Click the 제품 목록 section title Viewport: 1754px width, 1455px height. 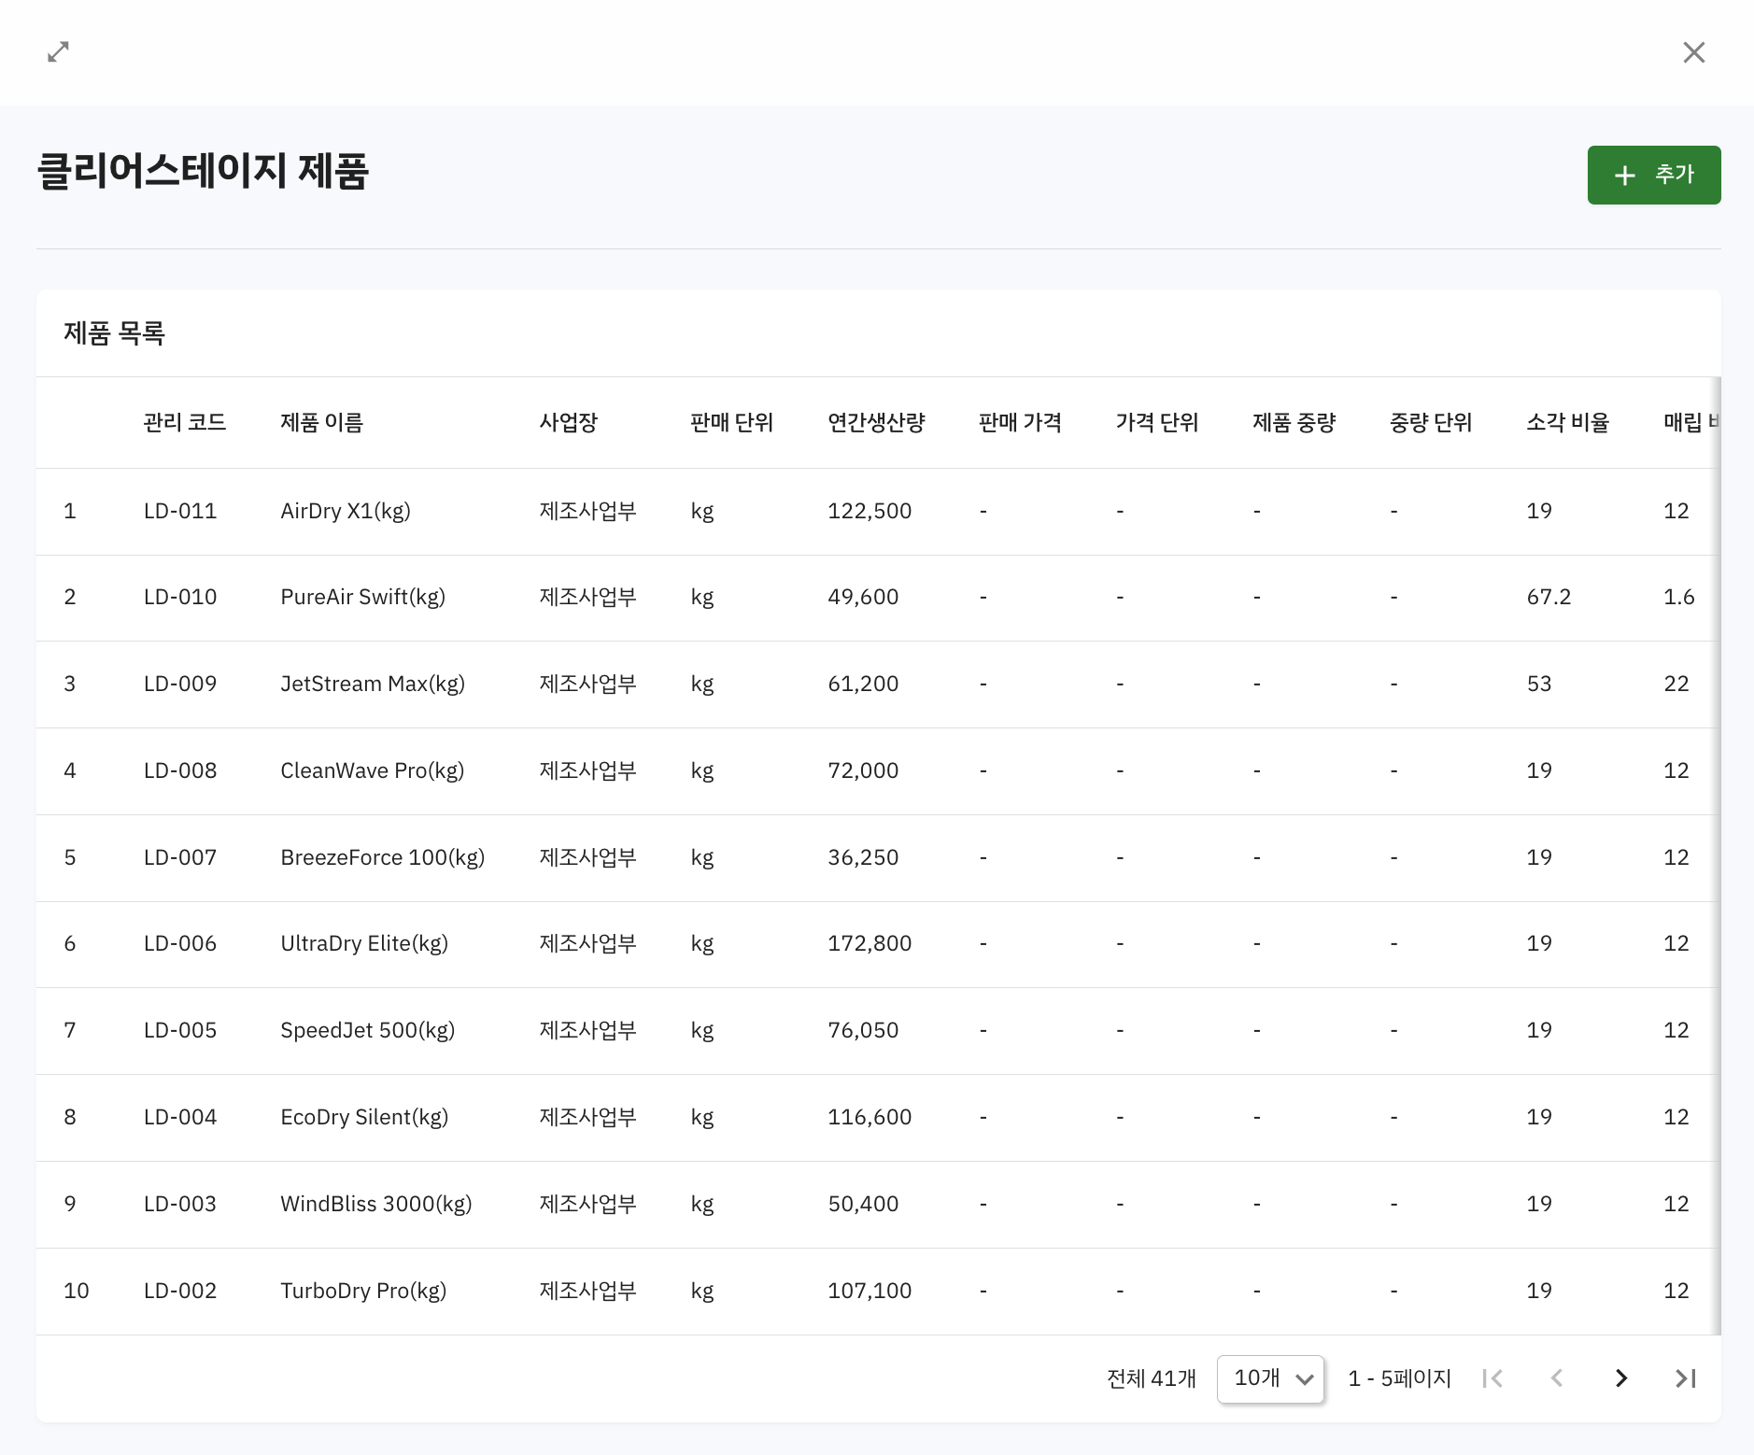click(x=114, y=333)
